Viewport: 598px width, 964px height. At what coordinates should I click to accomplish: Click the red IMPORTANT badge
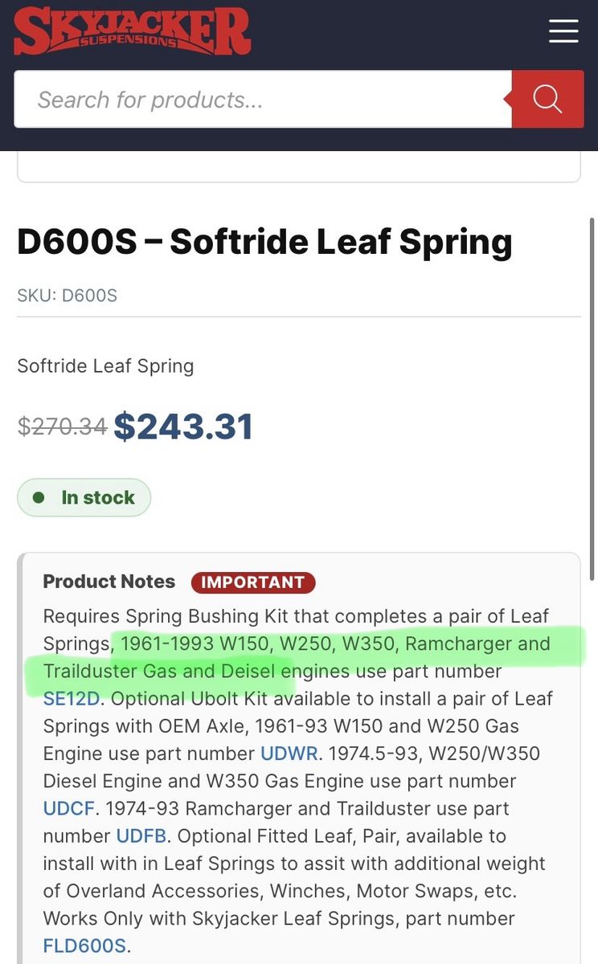click(253, 582)
